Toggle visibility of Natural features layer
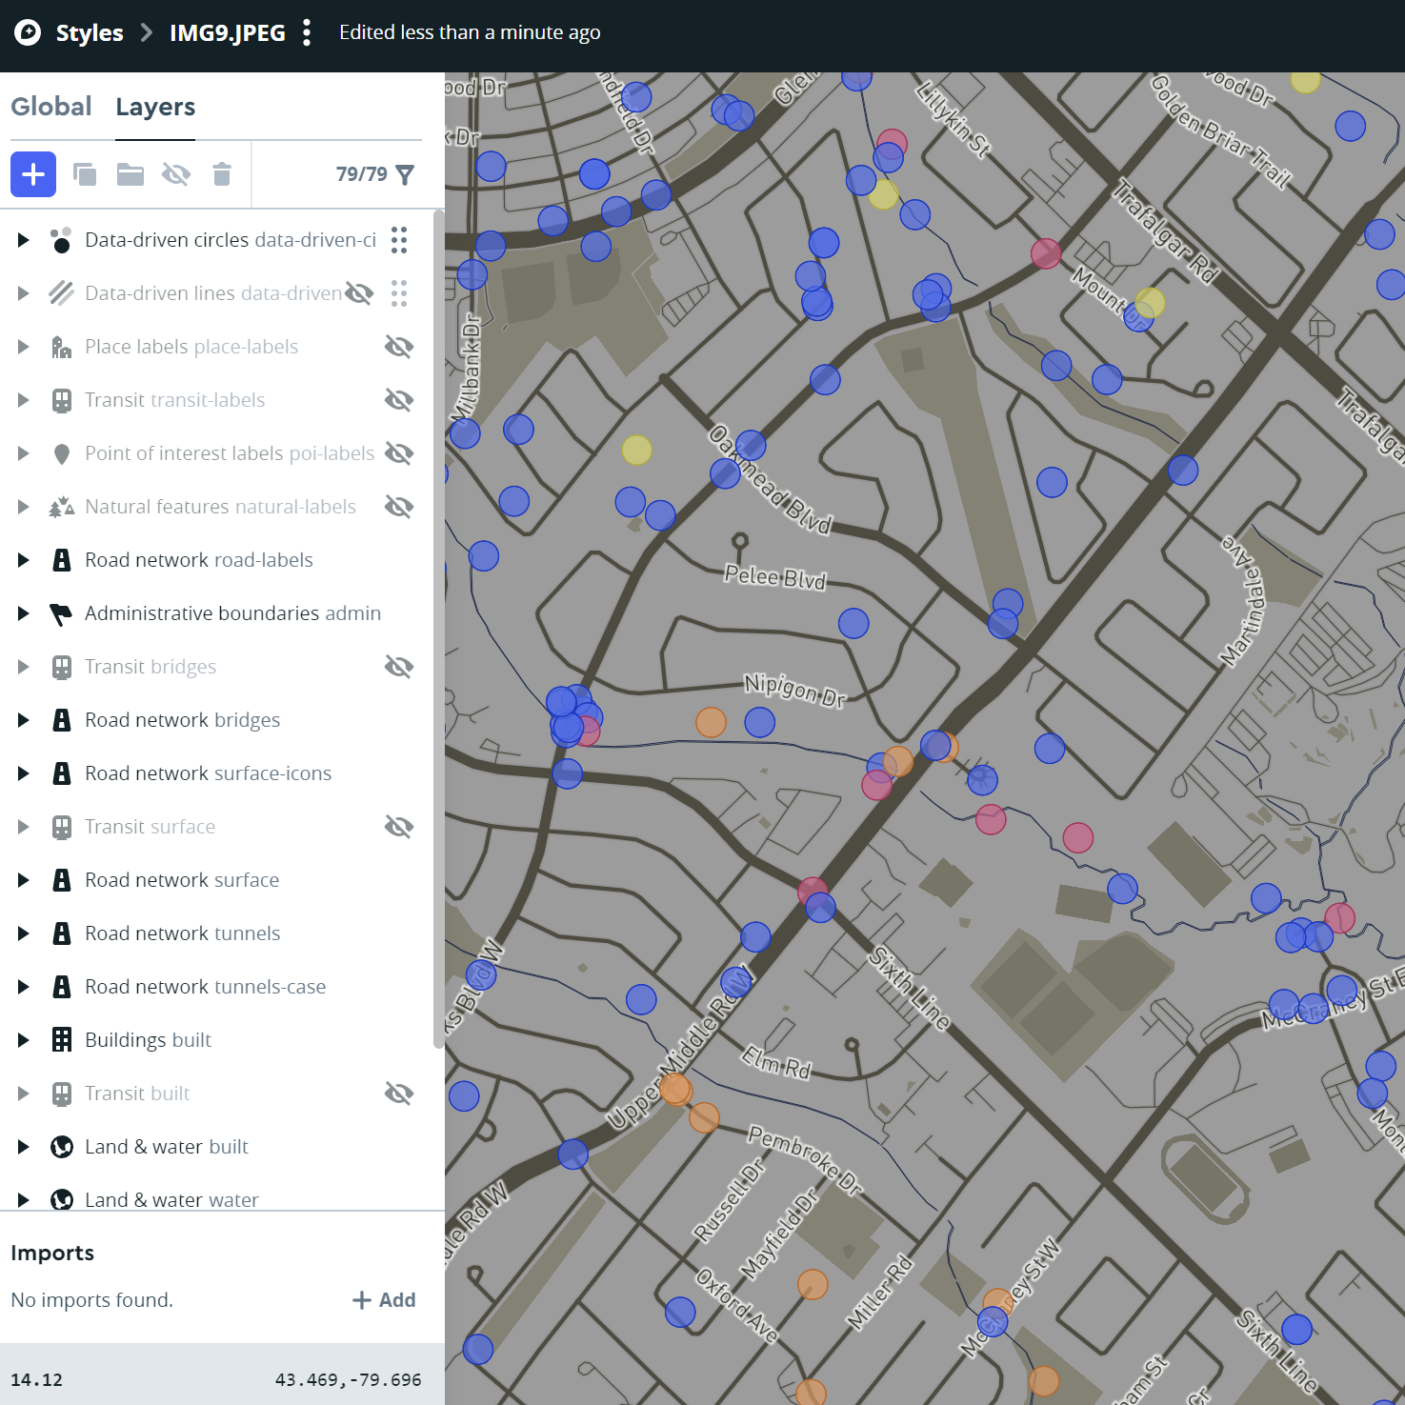 click(399, 507)
